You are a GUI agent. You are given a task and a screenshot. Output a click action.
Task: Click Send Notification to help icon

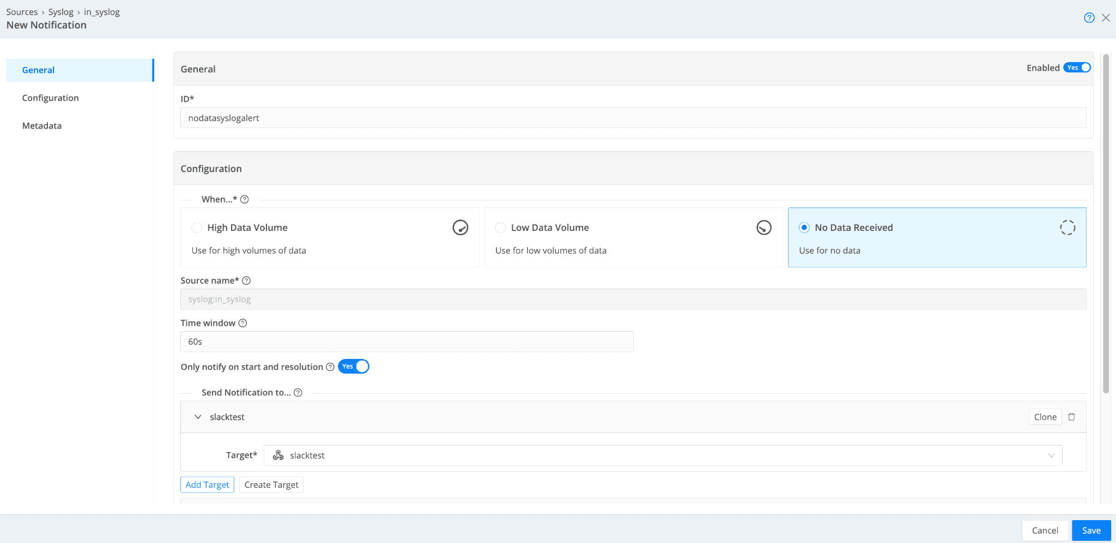pos(298,393)
